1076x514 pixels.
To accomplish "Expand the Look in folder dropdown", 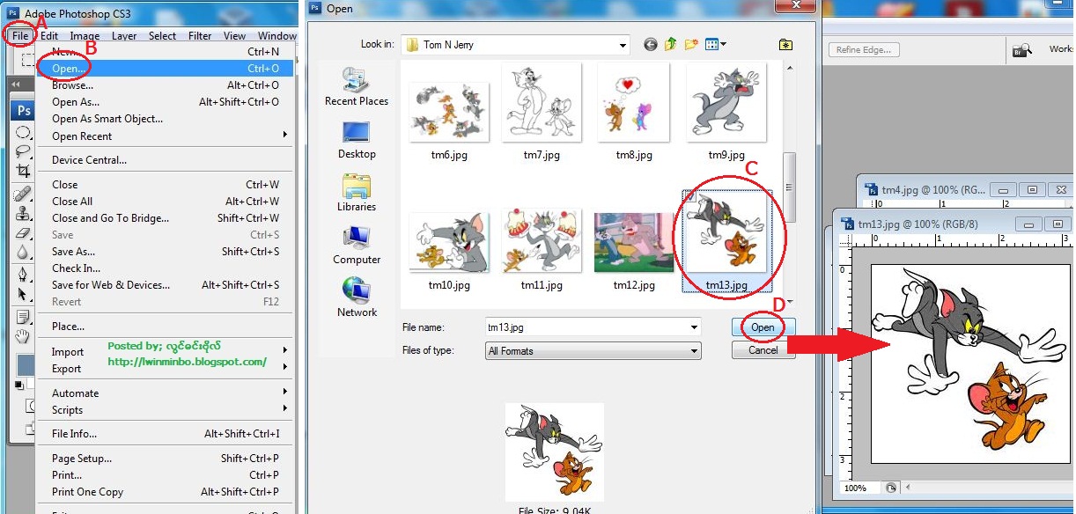I will pyautogui.click(x=623, y=45).
